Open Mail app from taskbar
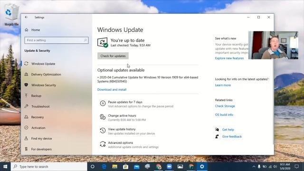 point(136,167)
